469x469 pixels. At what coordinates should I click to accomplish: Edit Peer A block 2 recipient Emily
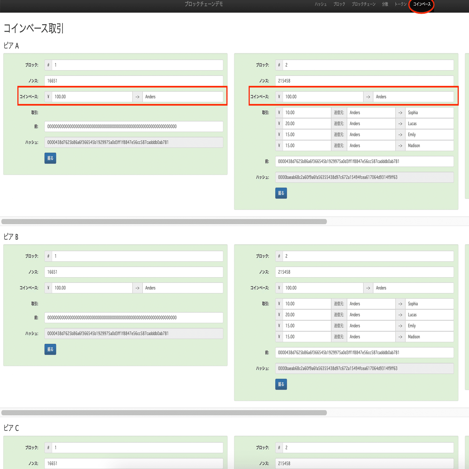pos(430,135)
